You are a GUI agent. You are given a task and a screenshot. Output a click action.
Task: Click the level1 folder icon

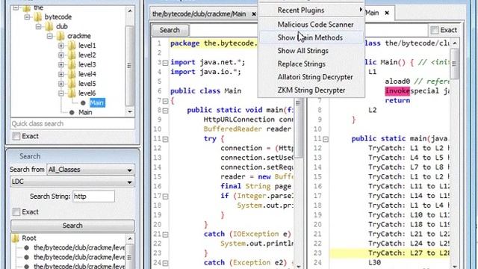pyautogui.click(x=72, y=46)
